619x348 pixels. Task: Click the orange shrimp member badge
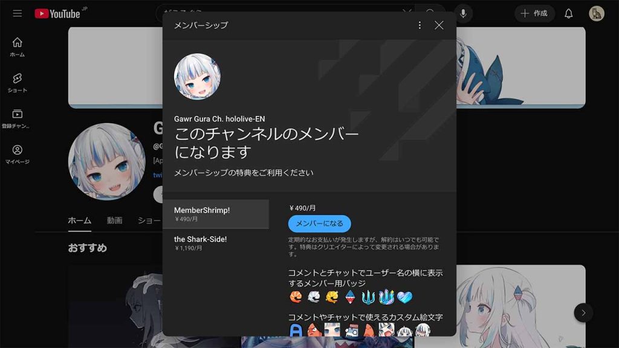296,297
